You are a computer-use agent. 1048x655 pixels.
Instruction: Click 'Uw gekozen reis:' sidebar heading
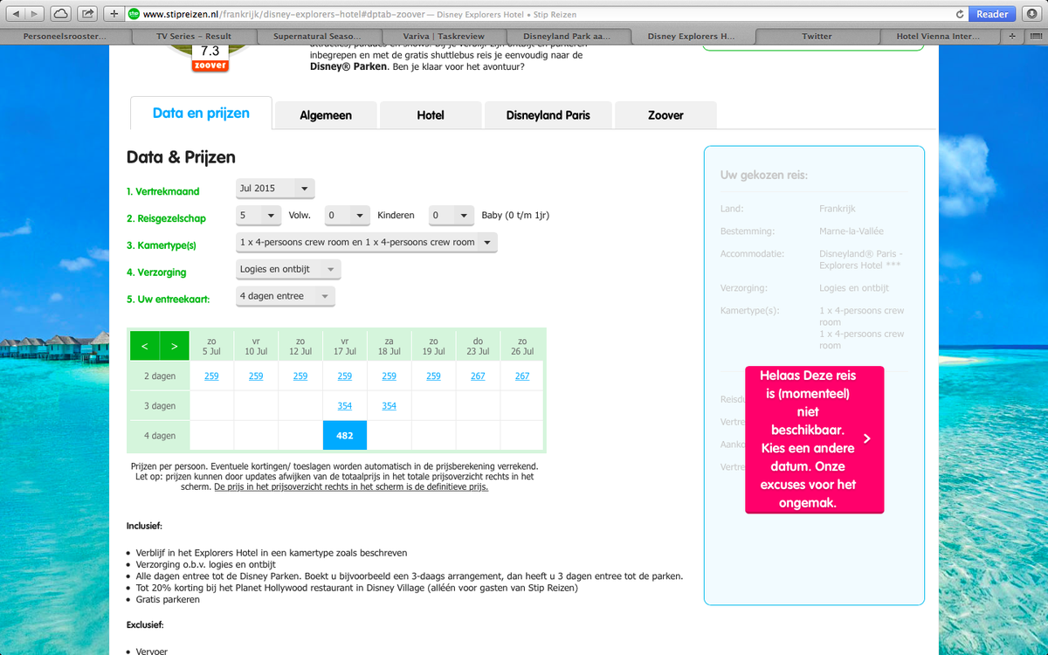tap(764, 176)
